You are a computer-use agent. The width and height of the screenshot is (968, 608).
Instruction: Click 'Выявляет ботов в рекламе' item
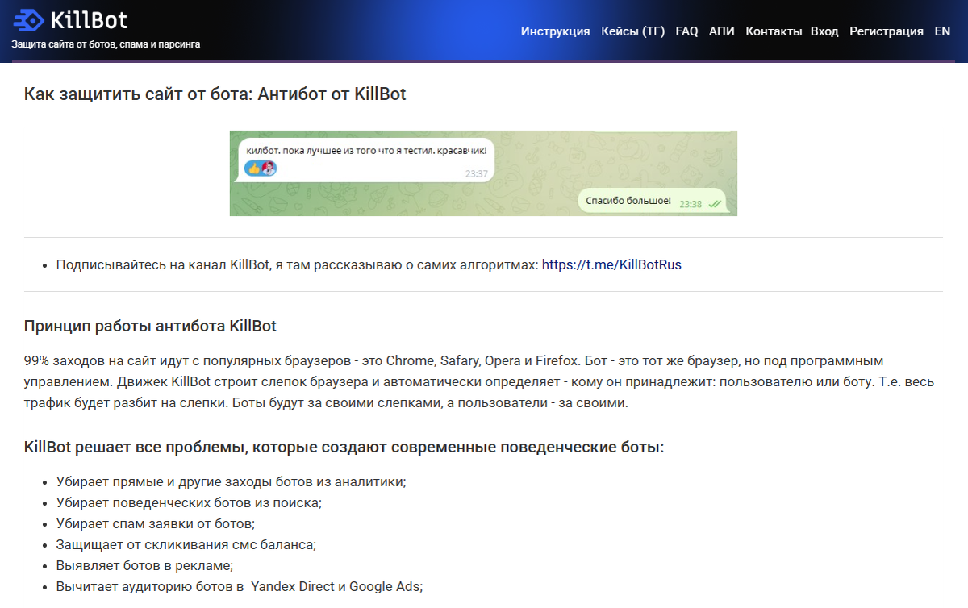(x=144, y=565)
